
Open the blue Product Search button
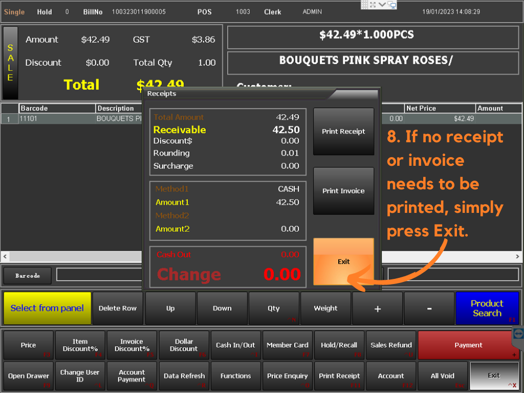tap(487, 308)
